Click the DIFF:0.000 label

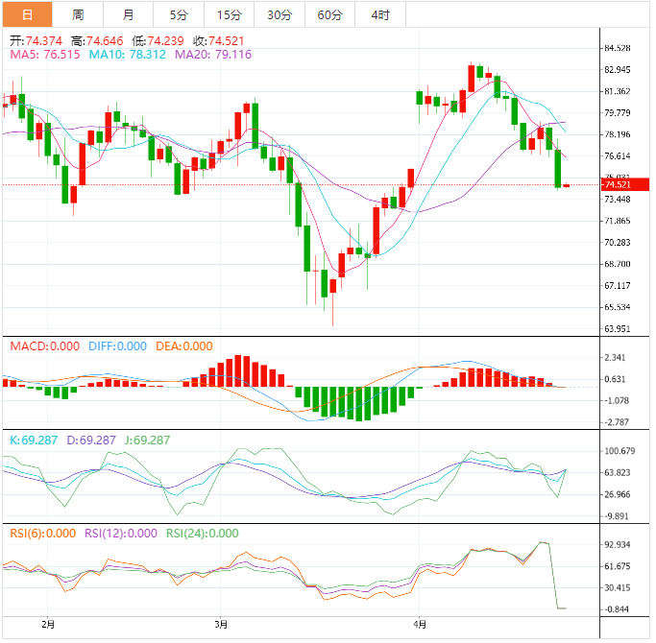pyautogui.click(x=117, y=346)
